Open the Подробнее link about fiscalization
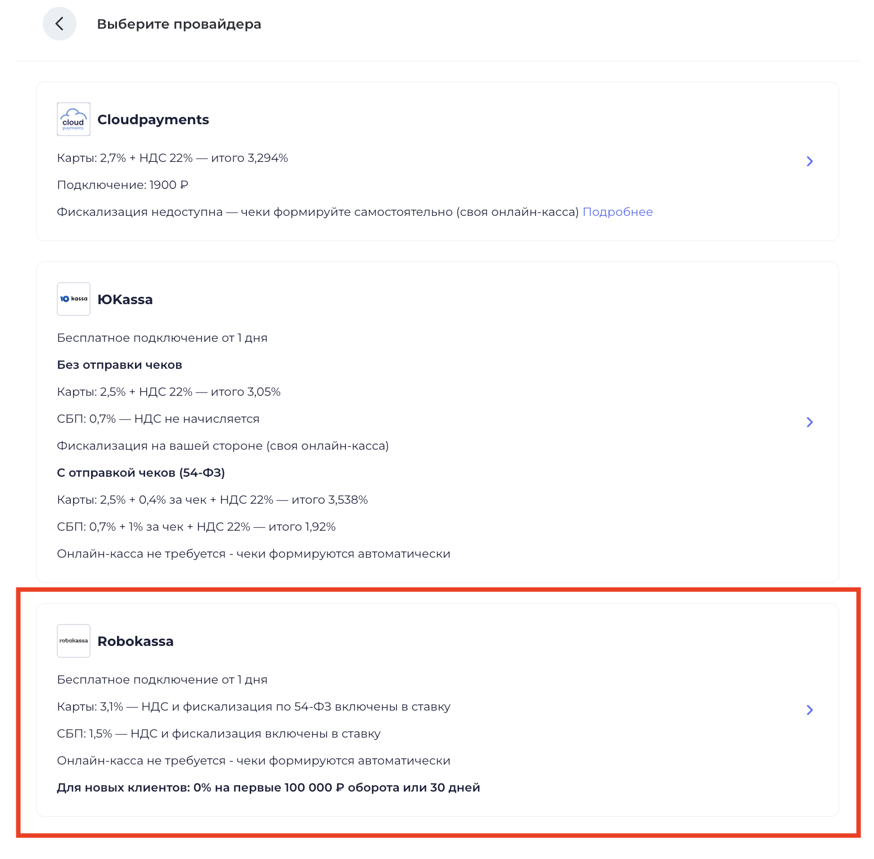874x859 pixels. tap(618, 212)
